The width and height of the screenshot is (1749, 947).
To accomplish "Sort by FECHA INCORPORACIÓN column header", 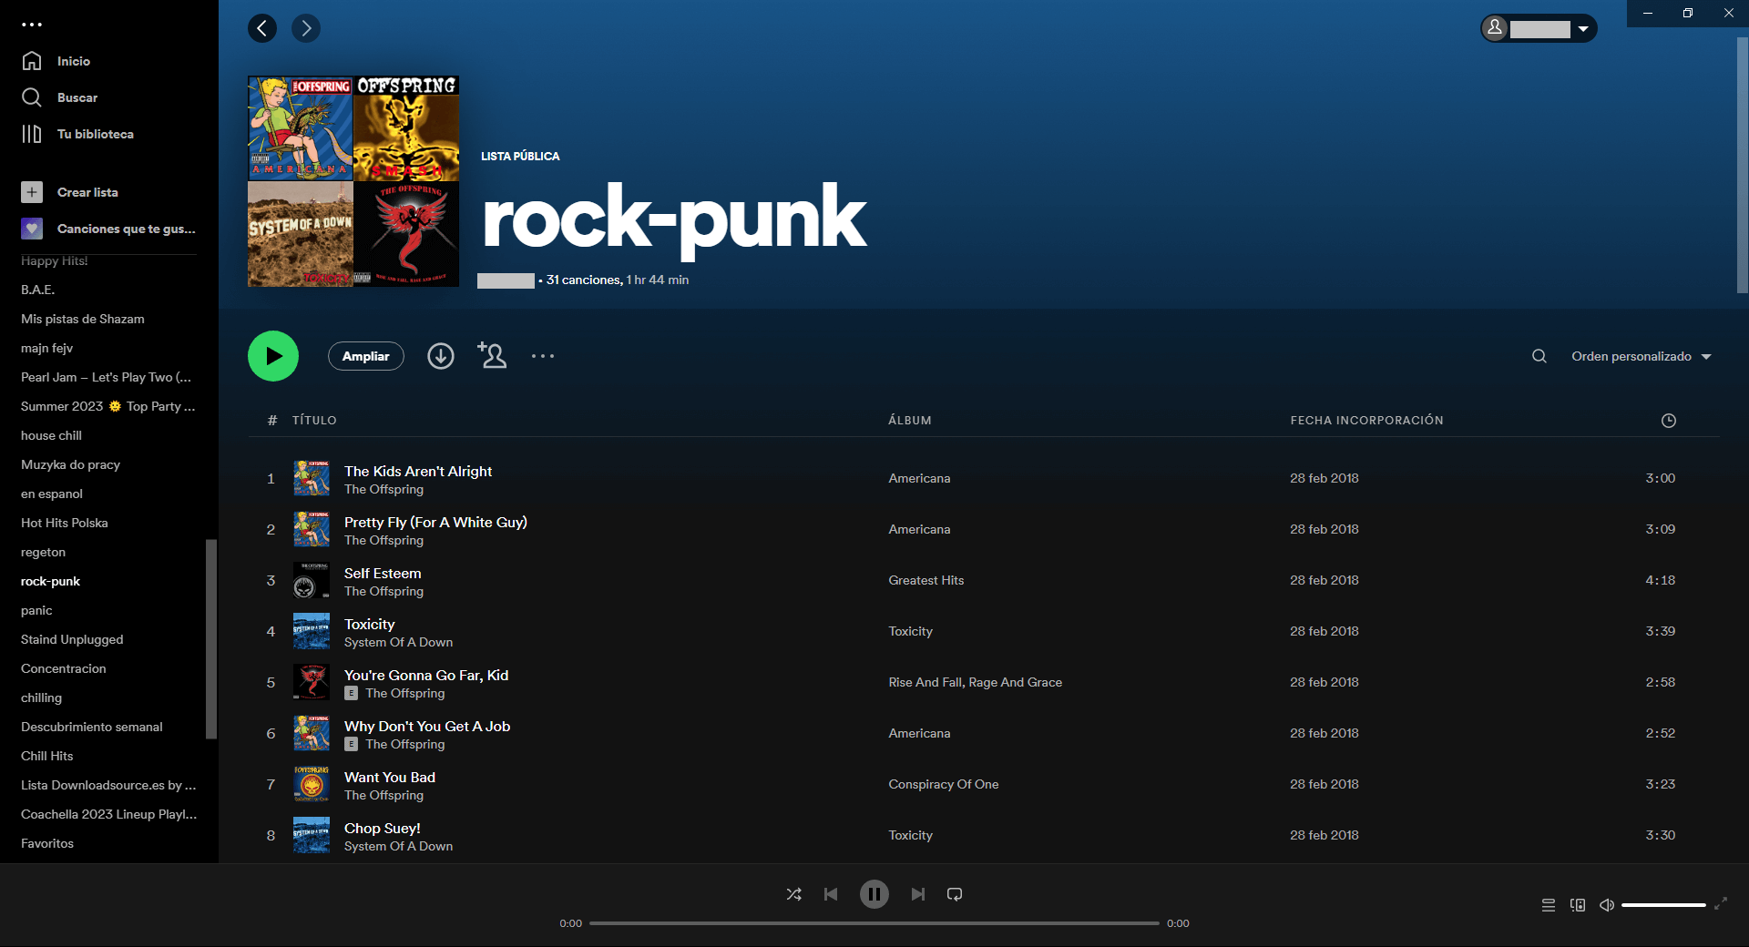I will (1366, 421).
